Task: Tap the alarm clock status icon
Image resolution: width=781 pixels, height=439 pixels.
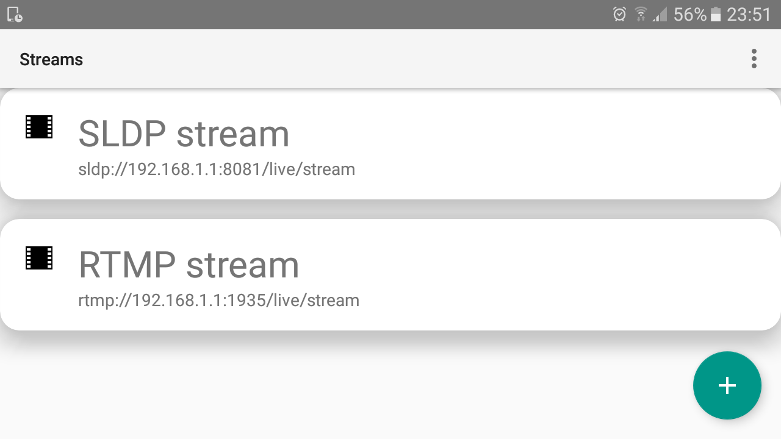Action: [619, 14]
